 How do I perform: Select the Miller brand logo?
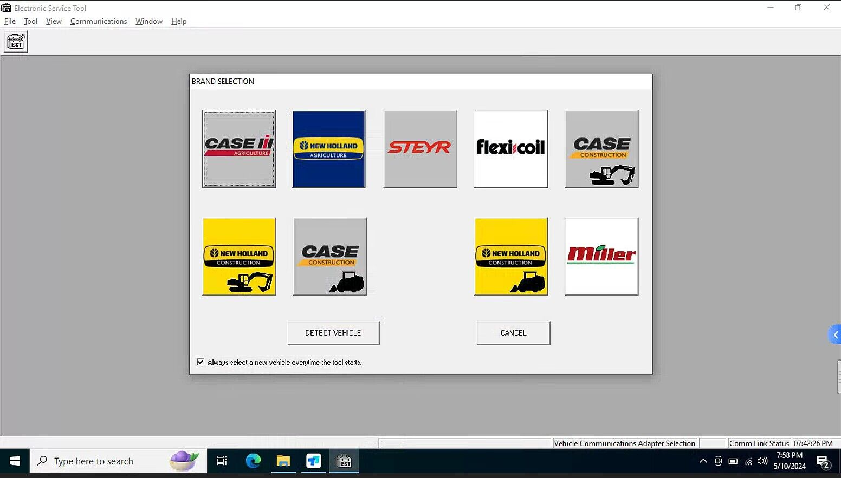coord(601,257)
